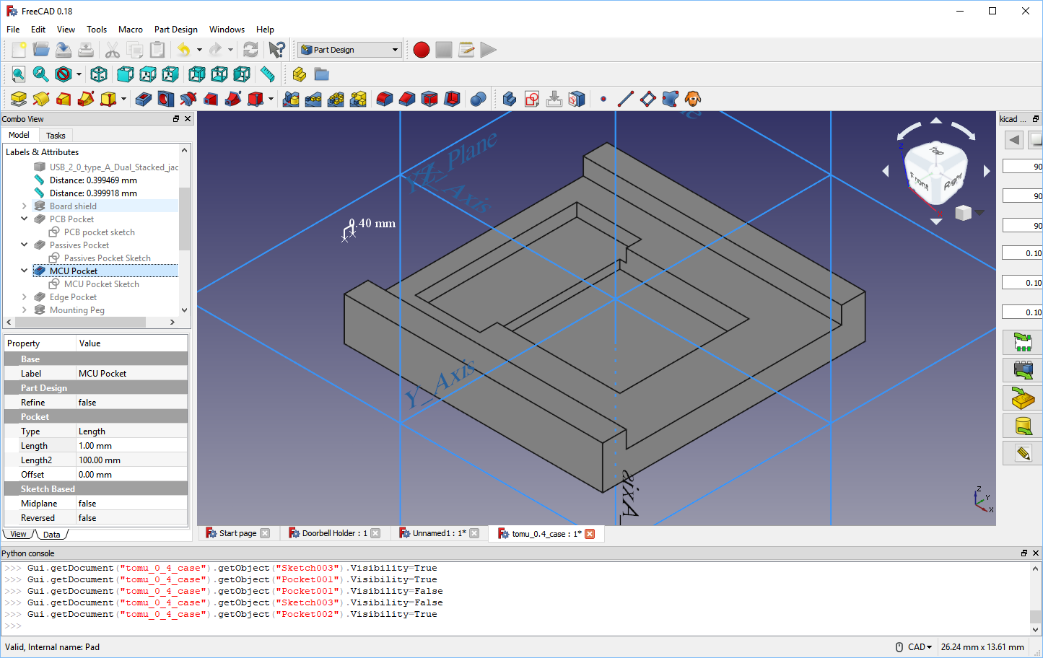Create a datum plane
The height and width of the screenshot is (658, 1043).
click(647, 99)
